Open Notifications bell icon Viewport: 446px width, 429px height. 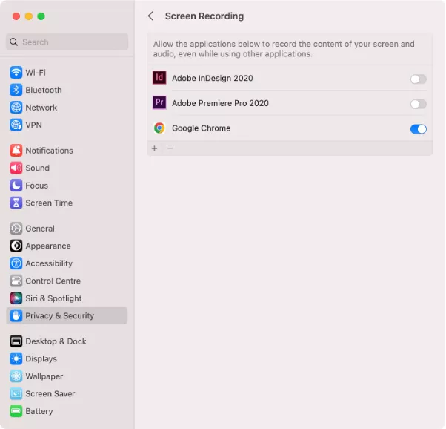pyautogui.click(x=16, y=151)
